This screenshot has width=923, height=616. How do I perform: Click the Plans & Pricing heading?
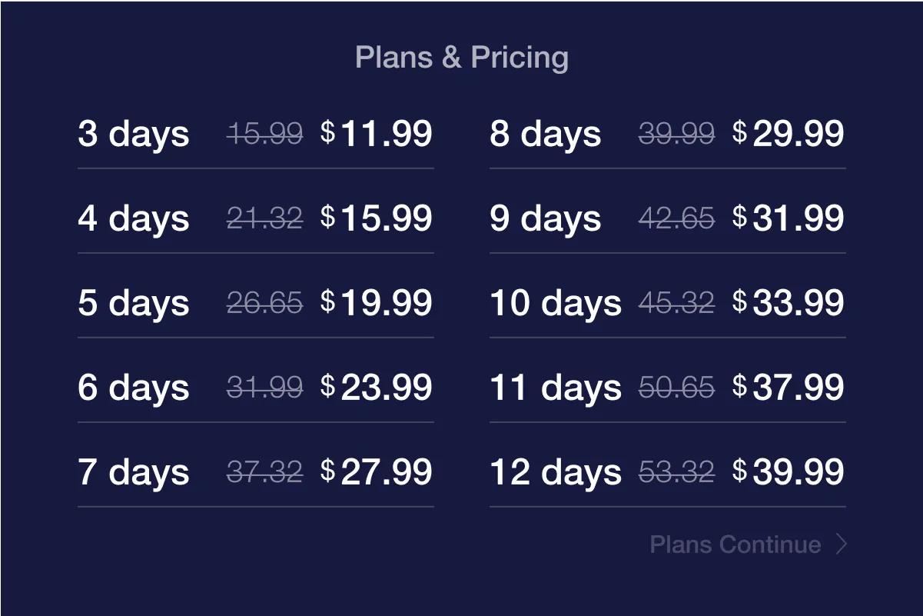462,57
